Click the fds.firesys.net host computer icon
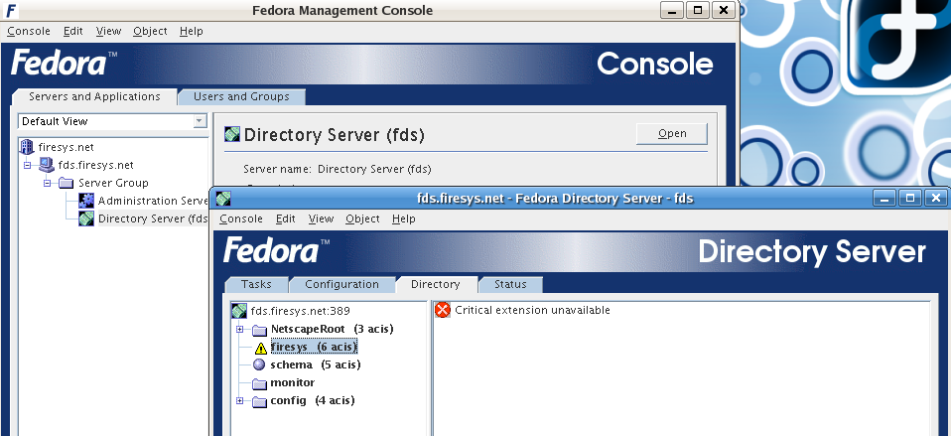This screenshot has width=951, height=436. coord(46,164)
